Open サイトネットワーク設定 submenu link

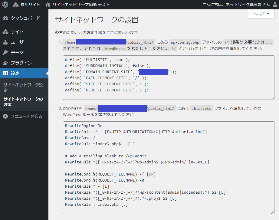pos(23,87)
